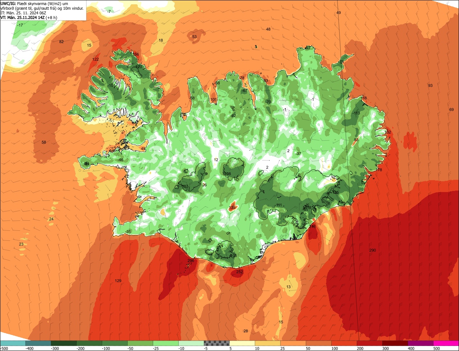
Task: Click the map value '28' near the bottom edge
Action: point(246,331)
